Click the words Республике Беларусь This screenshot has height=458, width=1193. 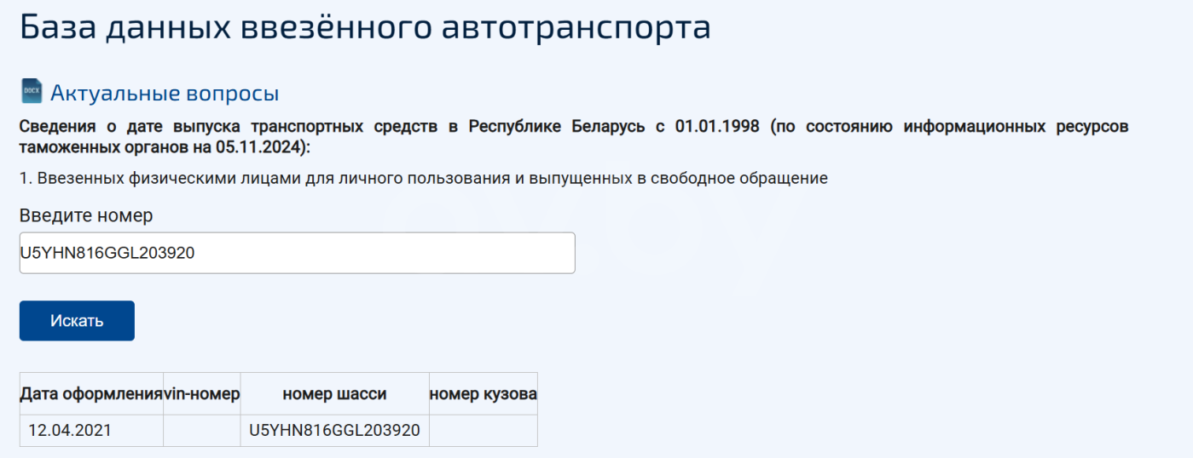551,127
